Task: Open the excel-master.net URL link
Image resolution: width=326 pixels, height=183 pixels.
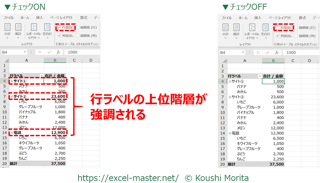Action: tap(128, 178)
